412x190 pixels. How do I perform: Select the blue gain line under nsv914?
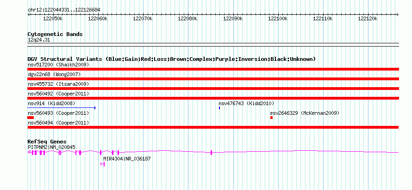point(61,108)
